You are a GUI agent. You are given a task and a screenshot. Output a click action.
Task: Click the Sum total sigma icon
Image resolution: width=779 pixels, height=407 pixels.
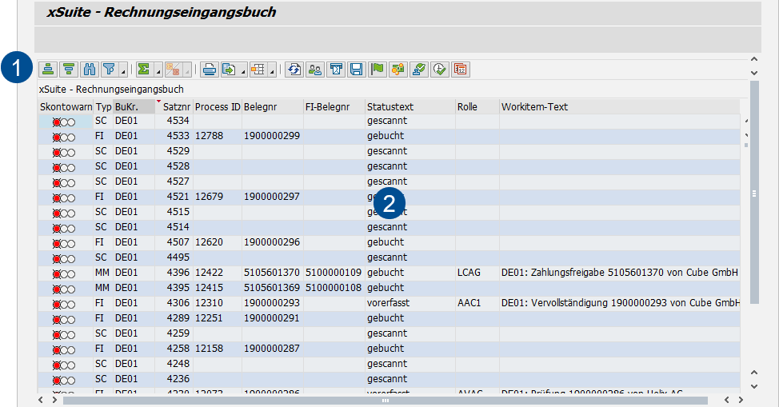[x=143, y=70]
